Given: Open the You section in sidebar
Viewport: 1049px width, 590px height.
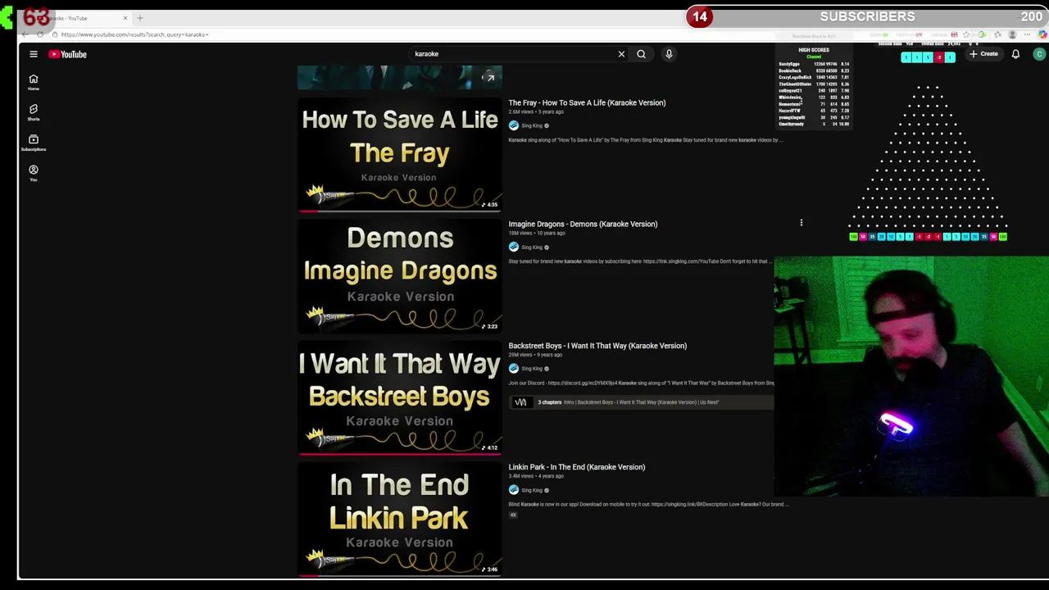Looking at the screenshot, I should coord(34,173).
